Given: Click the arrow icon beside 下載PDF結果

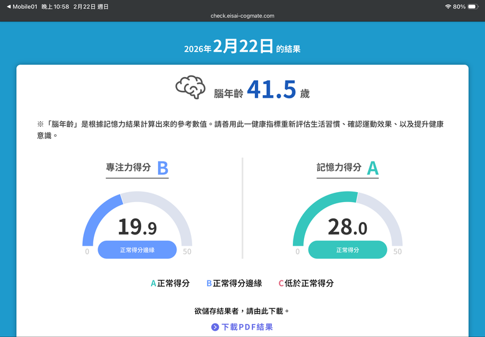Looking at the screenshot, I should point(215,327).
